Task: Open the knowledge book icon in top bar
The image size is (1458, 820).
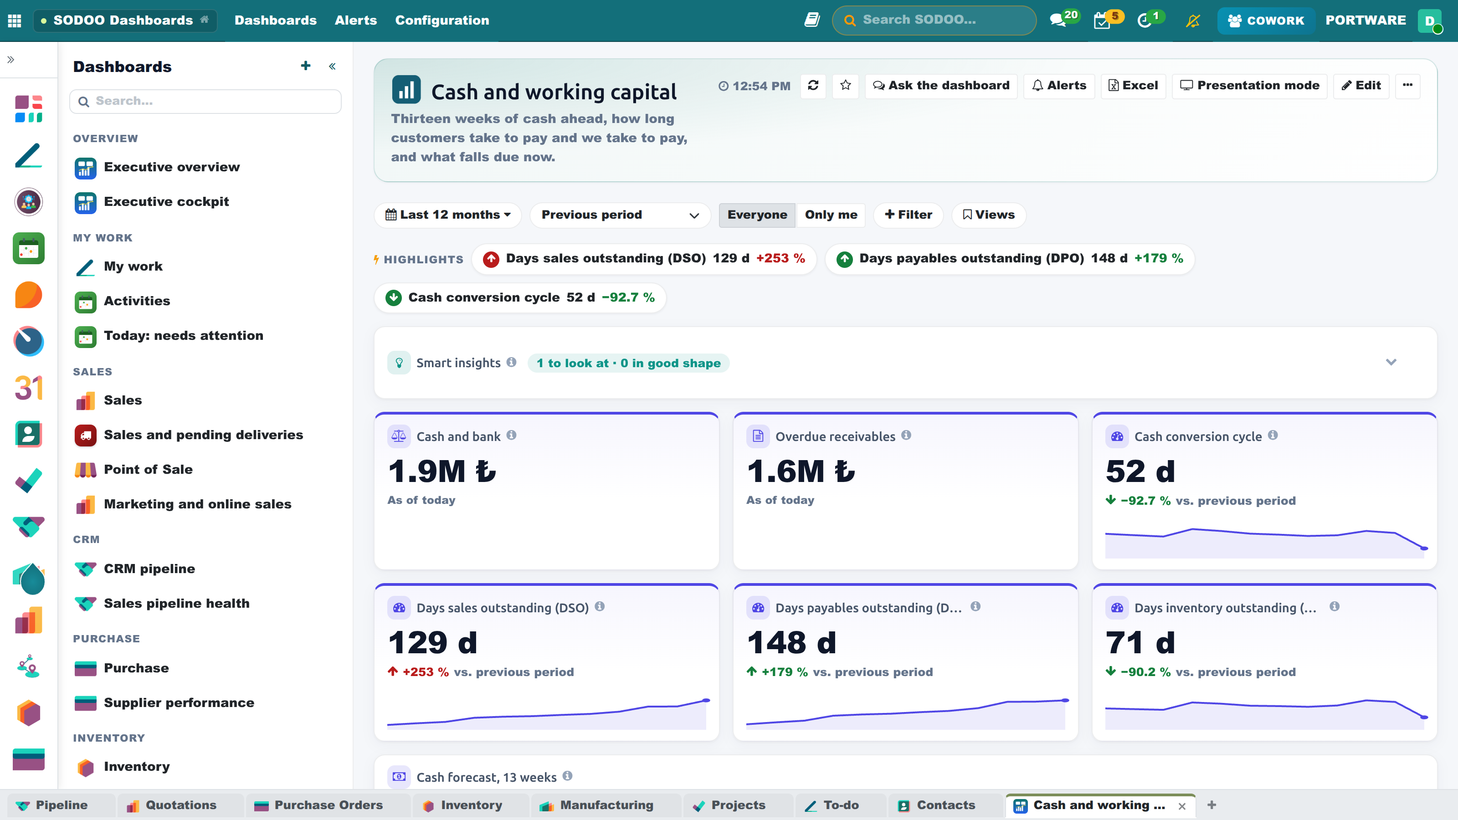Action: (x=811, y=20)
